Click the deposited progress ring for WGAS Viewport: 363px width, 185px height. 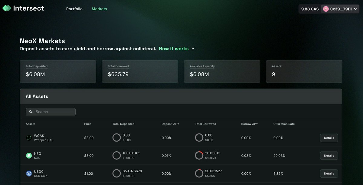116,137
